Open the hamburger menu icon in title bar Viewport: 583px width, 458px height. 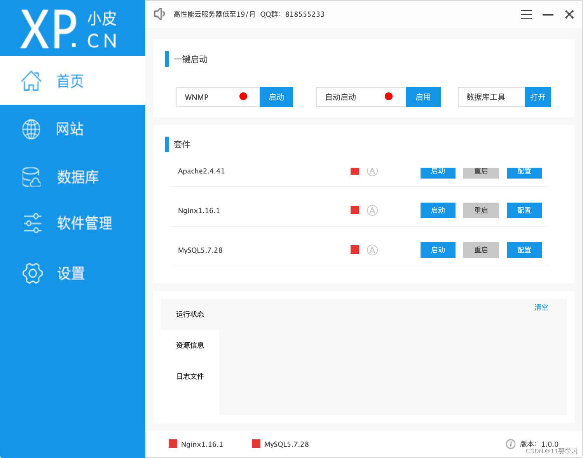(526, 14)
